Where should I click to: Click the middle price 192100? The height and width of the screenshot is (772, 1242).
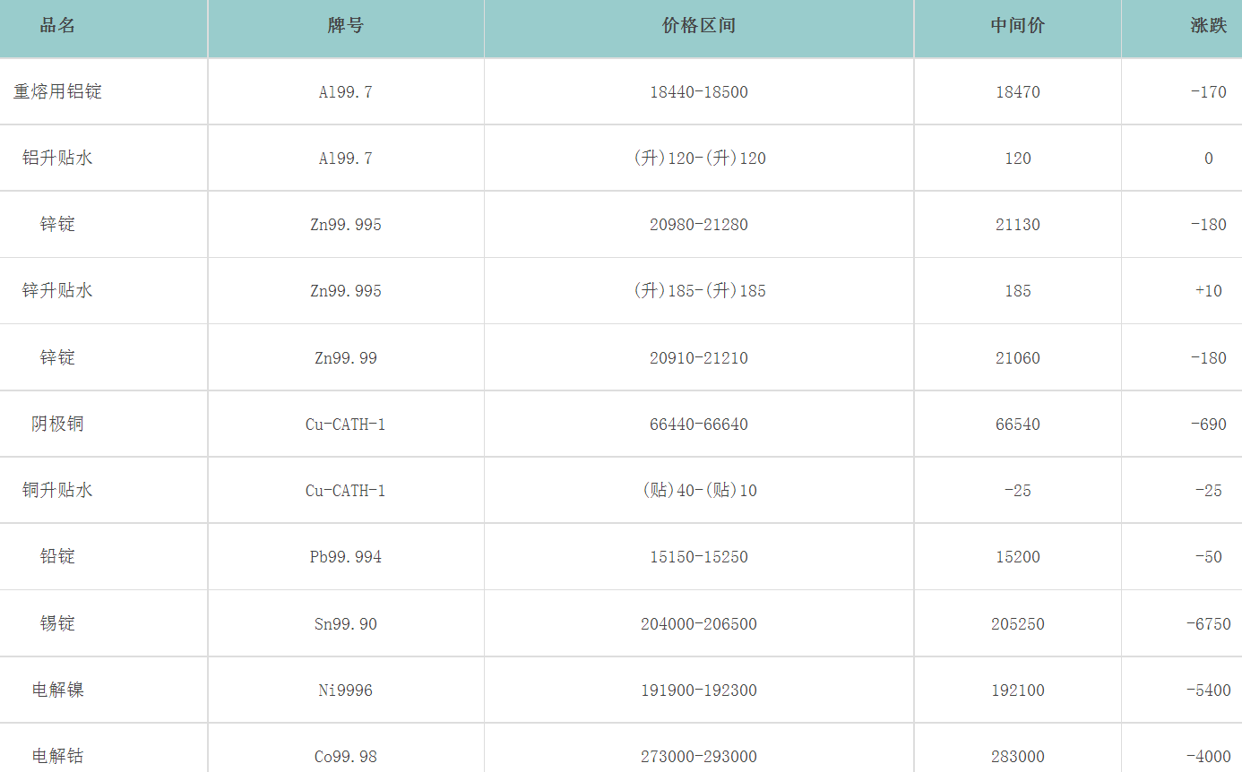(x=1017, y=691)
